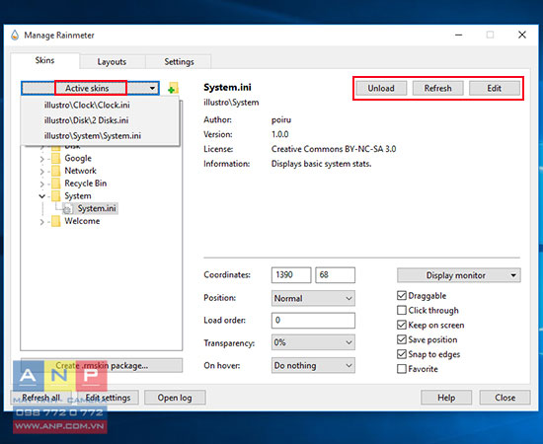
Task: Click the Refresh button
Action: tap(437, 88)
